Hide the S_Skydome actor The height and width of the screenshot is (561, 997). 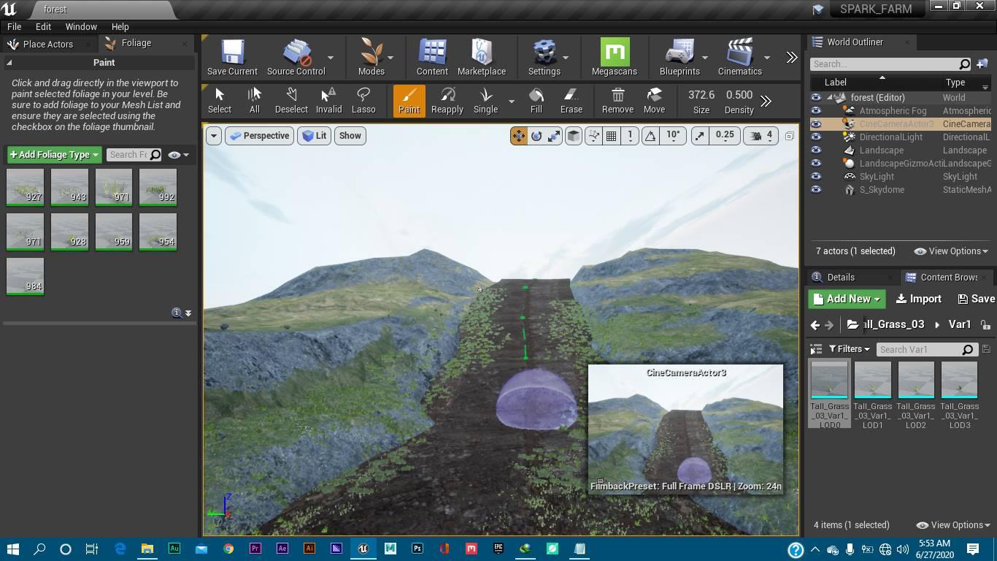coord(816,189)
